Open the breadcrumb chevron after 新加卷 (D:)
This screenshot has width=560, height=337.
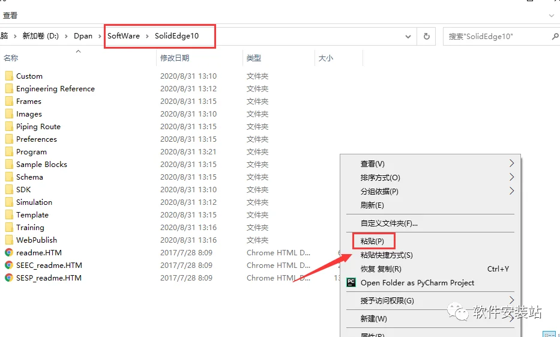(67, 36)
